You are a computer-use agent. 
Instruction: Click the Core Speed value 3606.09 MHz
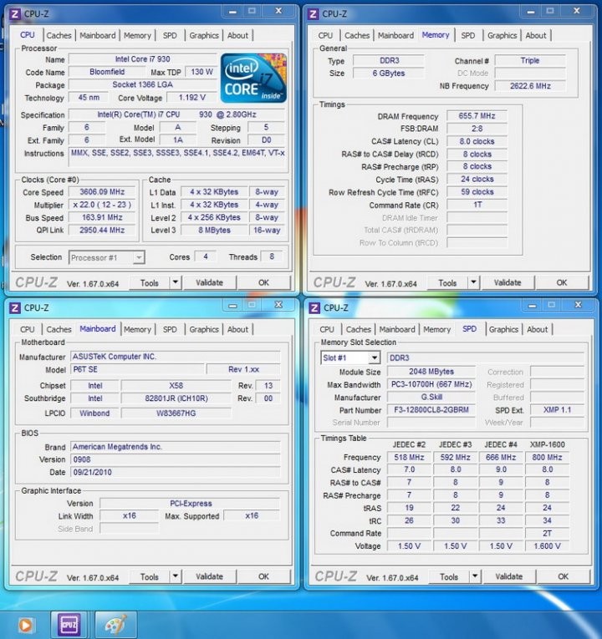(x=102, y=192)
